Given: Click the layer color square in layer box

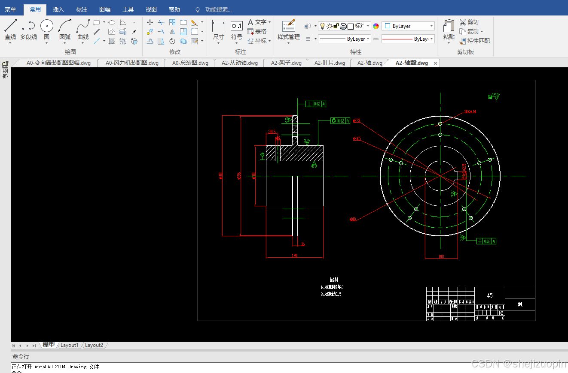Looking at the screenshot, I should coord(351,26).
